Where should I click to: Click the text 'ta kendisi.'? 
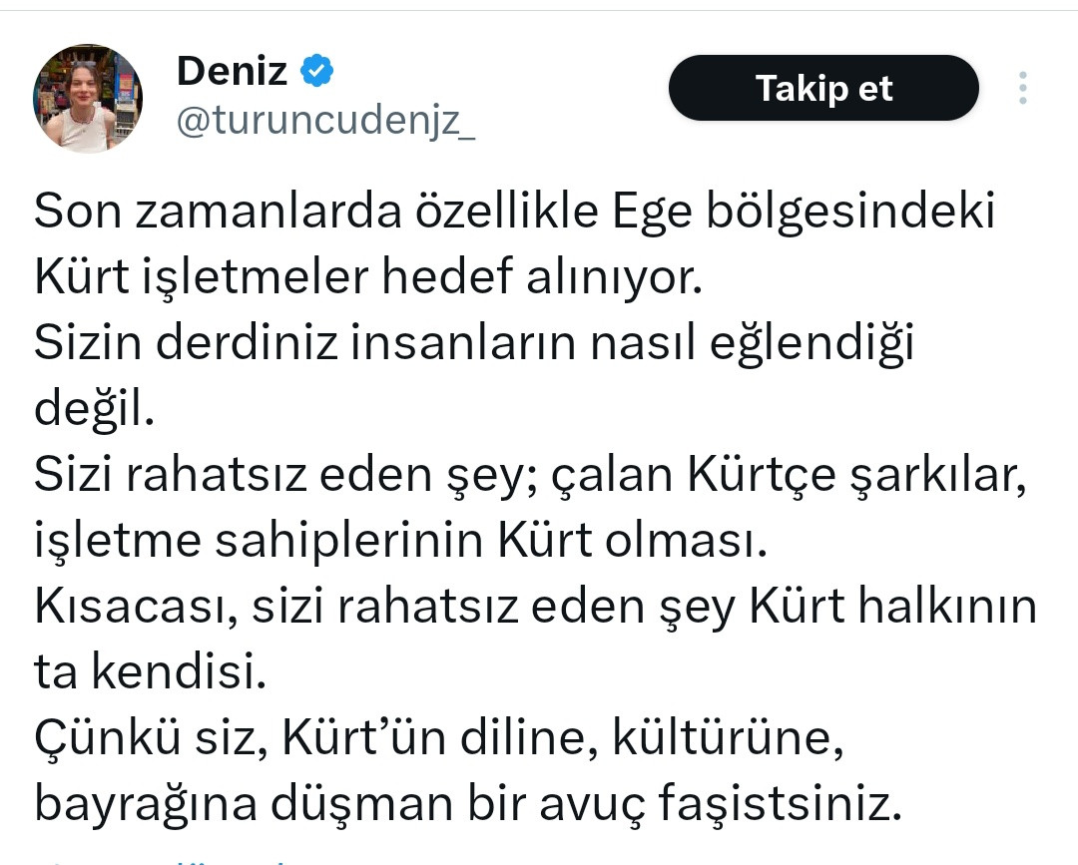click(150, 671)
